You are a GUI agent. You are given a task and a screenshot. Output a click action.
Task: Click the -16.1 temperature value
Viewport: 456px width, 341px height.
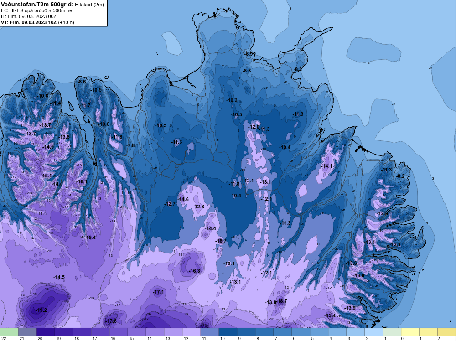tap(82, 181)
